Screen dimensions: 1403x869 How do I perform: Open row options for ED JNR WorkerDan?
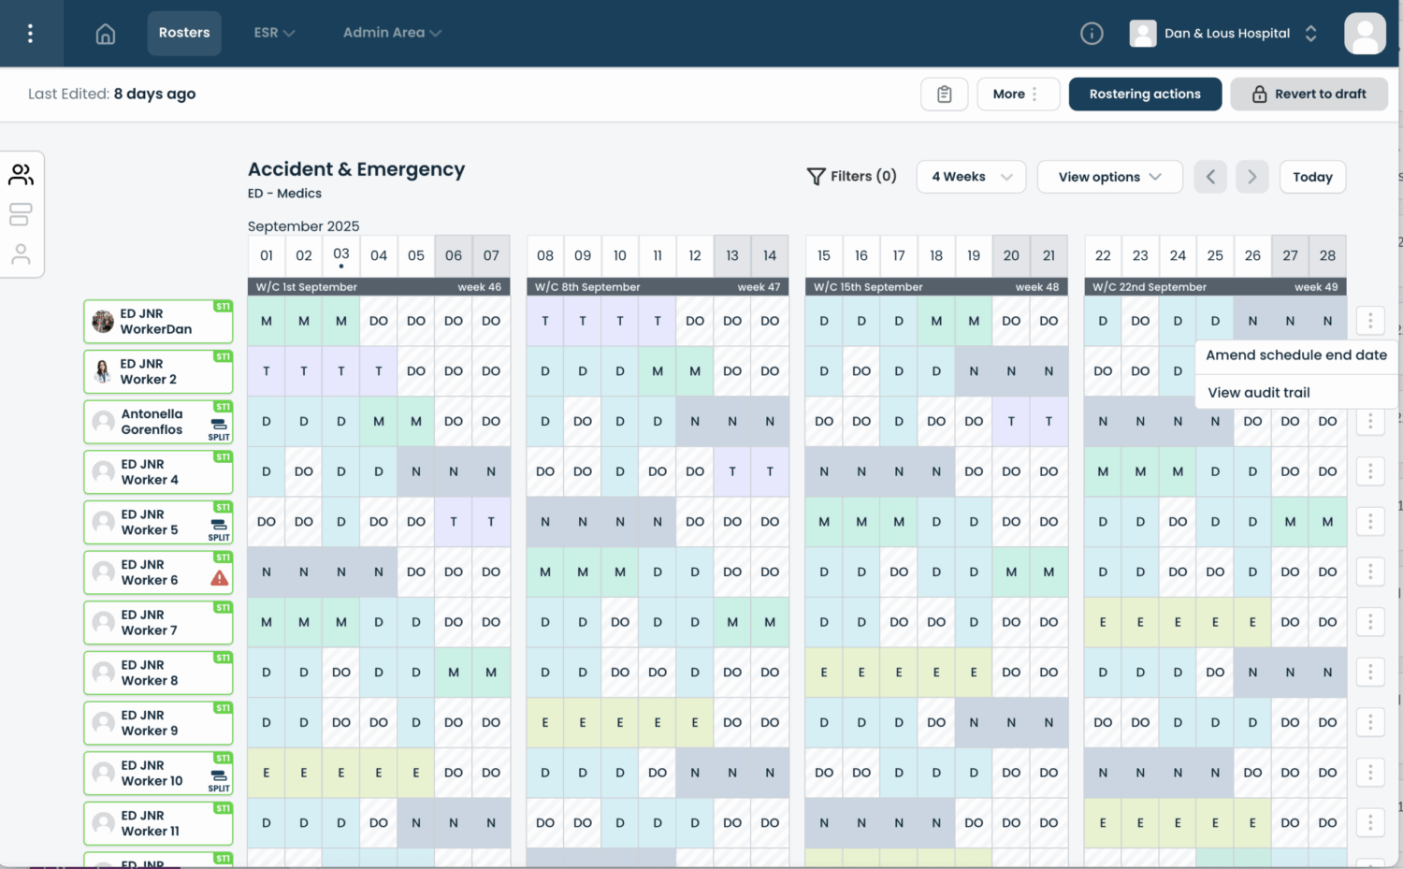click(x=1369, y=321)
